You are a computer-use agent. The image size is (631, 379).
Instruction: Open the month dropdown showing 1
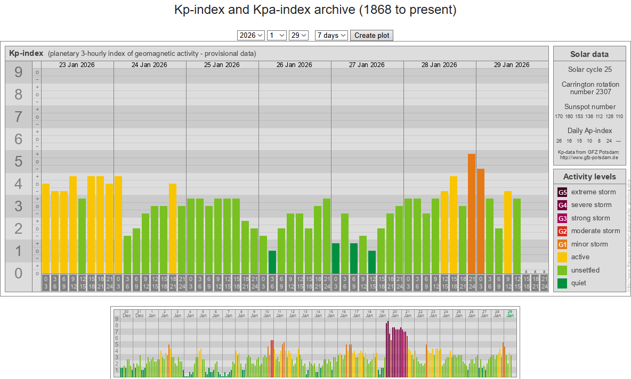(277, 35)
